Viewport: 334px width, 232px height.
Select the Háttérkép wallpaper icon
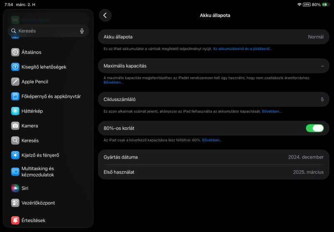click(x=15, y=111)
